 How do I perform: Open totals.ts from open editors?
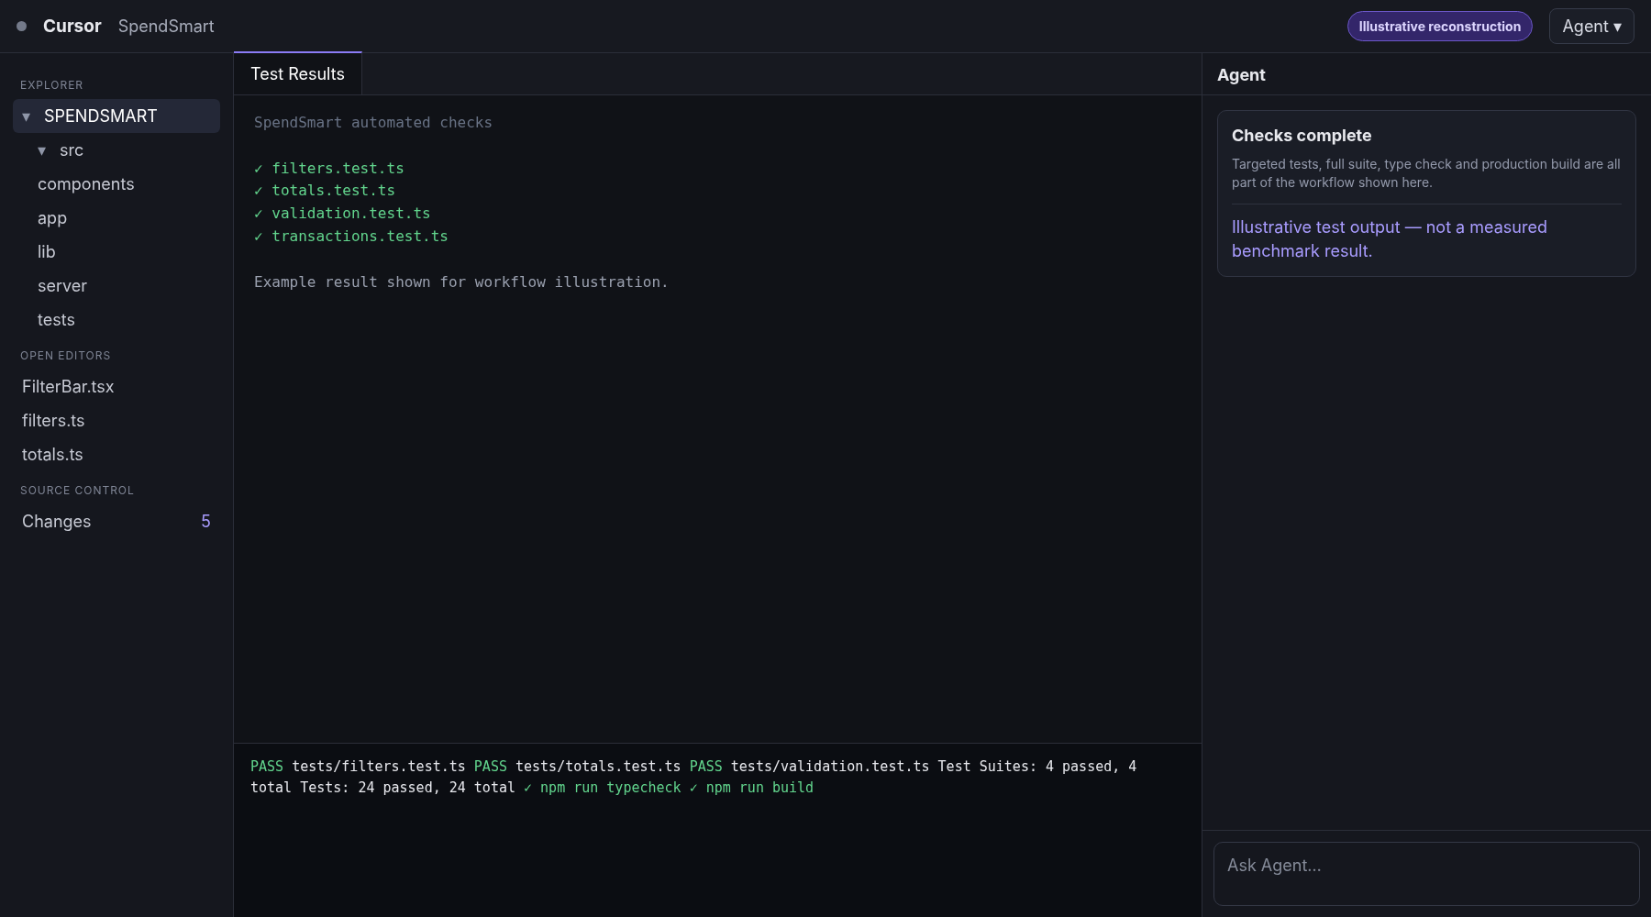[116, 455]
